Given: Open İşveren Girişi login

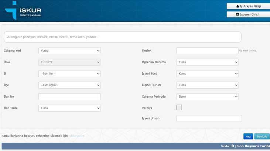Looking at the screenshot, I should point(248,14).
